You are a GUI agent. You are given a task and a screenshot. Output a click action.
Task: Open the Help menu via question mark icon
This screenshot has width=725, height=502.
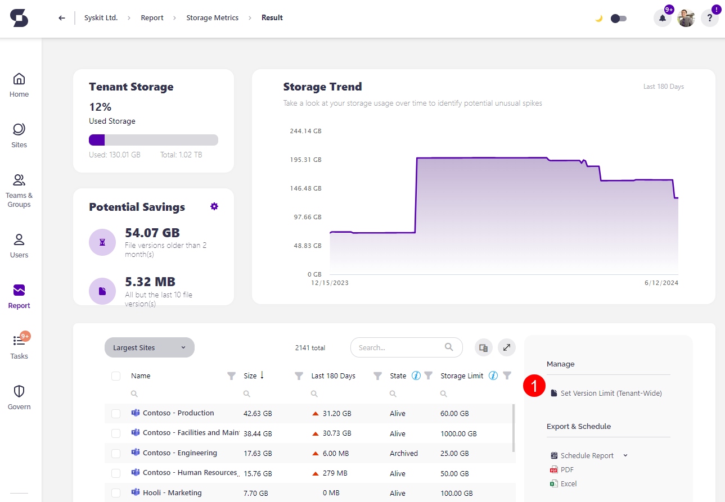tap(709, 18)
